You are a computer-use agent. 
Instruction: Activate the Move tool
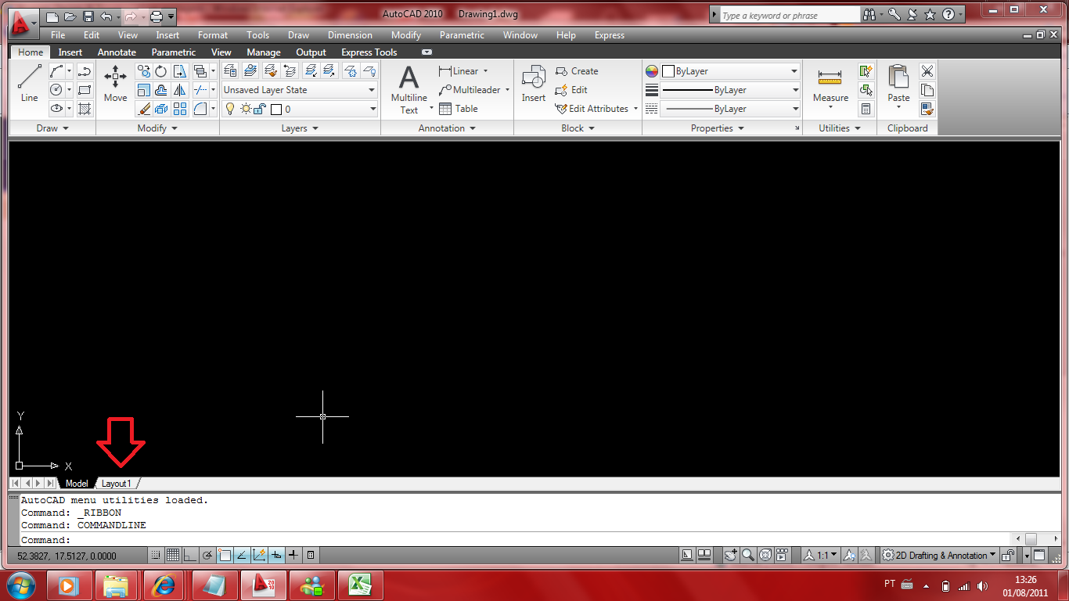click(114, 81)
